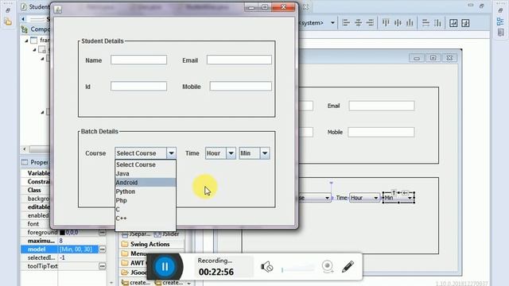Toggle the webcam icon on recorder bar
The height and width of the screenshot is (286, 509).
click(x=328, y=267)
